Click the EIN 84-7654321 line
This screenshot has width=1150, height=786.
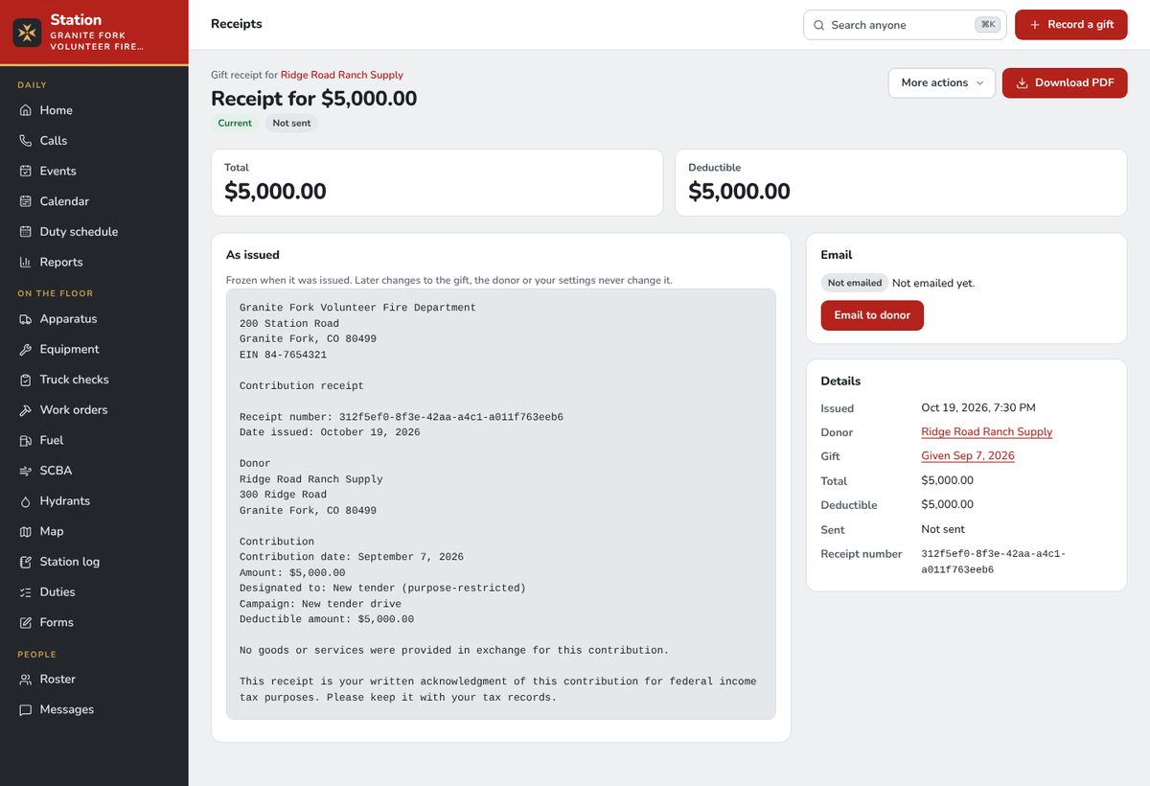tap(284, 355)
